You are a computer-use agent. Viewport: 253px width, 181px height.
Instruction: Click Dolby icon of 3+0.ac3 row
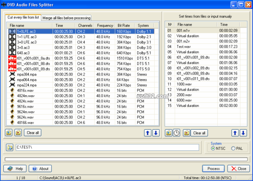12,48
